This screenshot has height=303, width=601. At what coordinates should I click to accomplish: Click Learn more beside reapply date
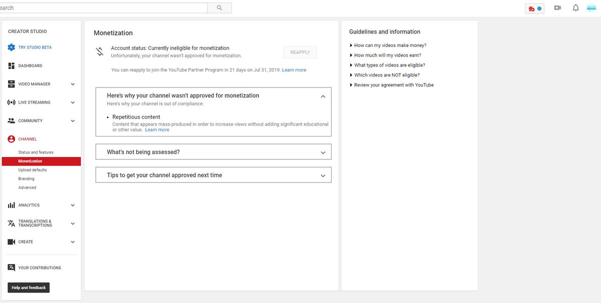294,70
